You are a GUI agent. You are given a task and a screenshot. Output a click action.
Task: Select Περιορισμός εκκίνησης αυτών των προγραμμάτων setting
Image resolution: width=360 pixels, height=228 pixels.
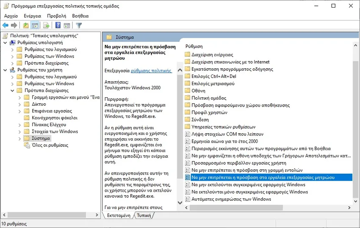(x=261, y=148)
